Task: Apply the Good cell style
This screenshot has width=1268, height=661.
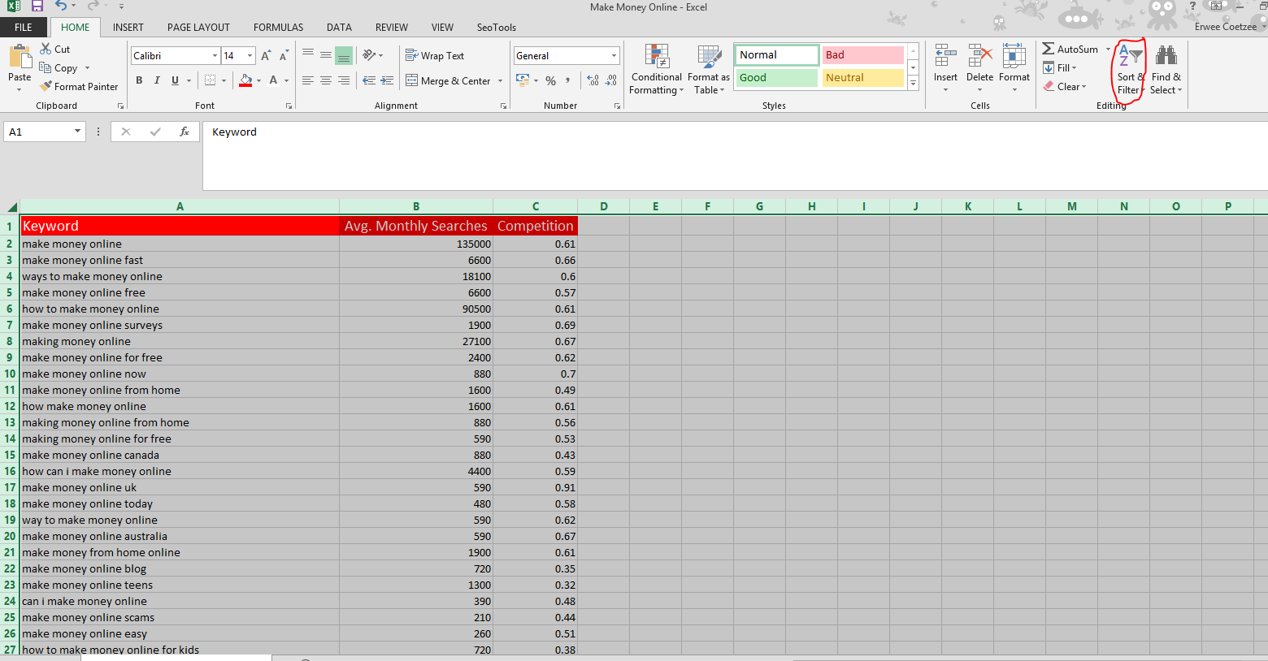Action: pyautogui.click(x=776, y=78)
